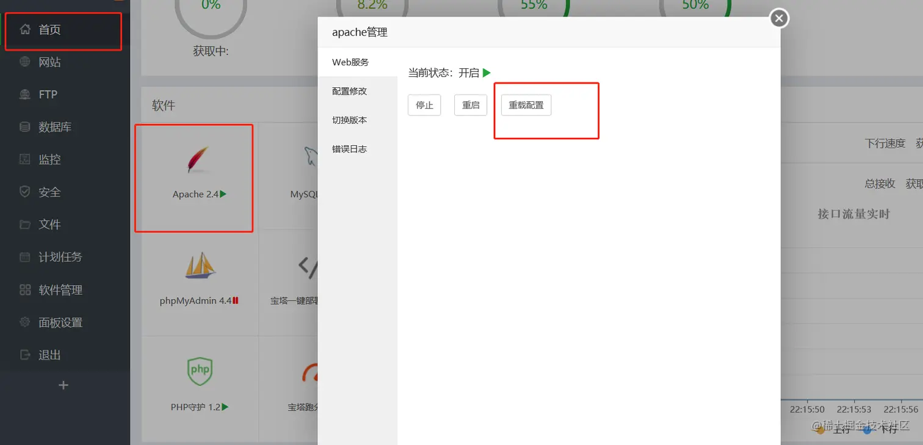Click the 停止 stop button
Image resolution: width=923 pixels, height=445 pixels.
pyautogui.click(x=424, y=105)
